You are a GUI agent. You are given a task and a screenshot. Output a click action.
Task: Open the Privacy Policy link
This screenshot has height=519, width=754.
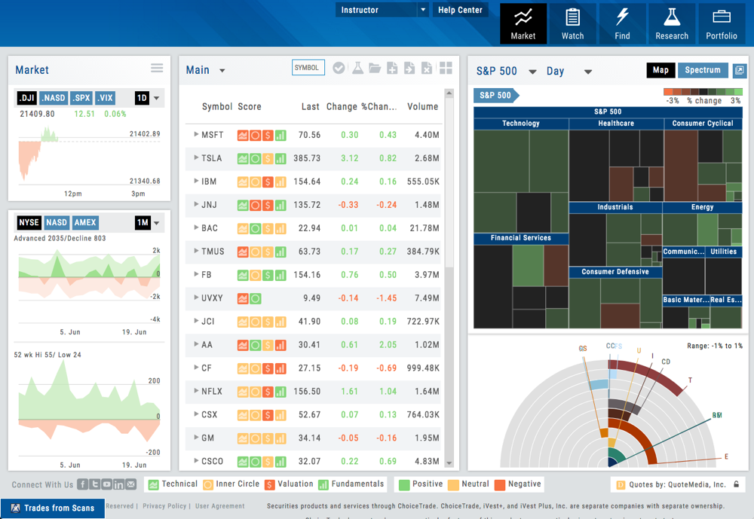tap(164, 506)
